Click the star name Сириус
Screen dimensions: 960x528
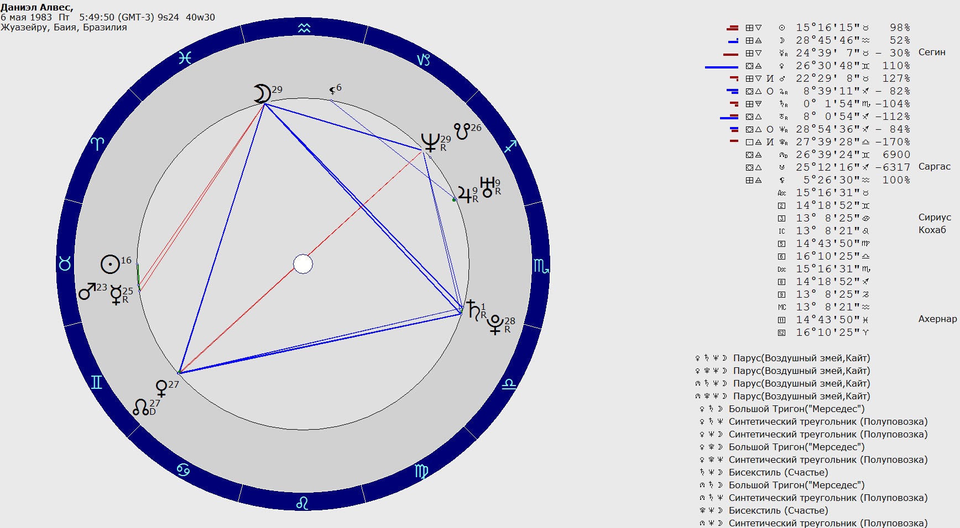(935, 218)
